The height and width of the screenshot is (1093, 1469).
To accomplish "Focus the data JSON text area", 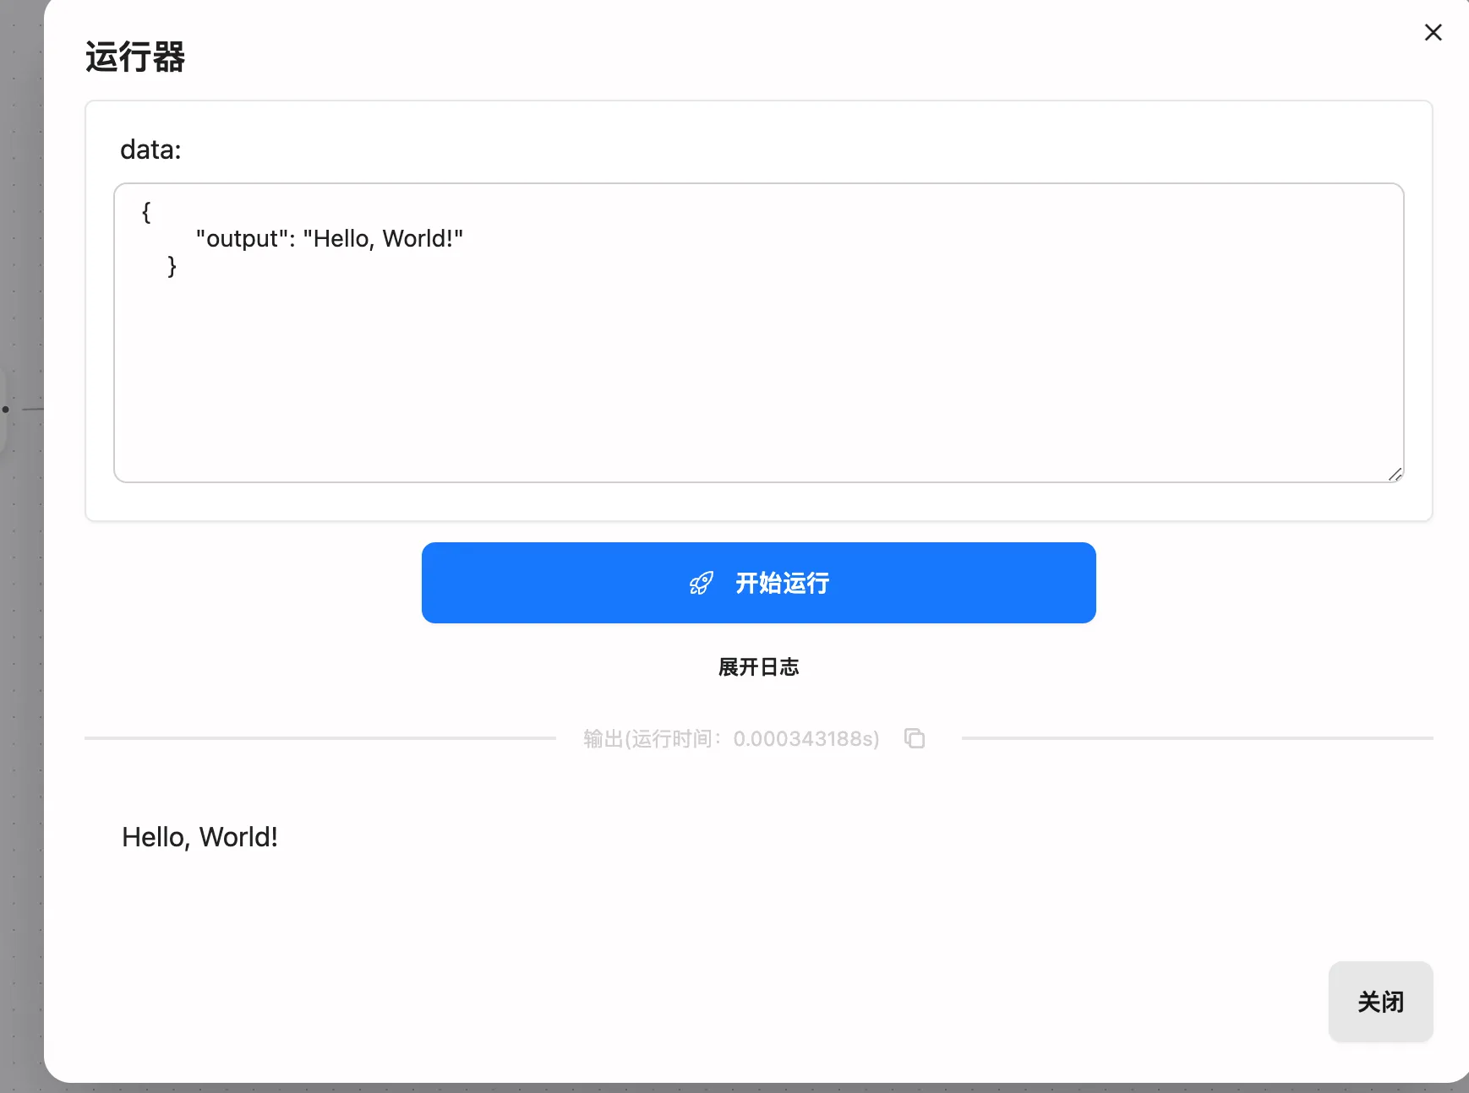I will pos(758,333).
